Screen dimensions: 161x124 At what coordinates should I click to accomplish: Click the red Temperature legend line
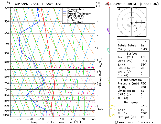pos(65,9)
